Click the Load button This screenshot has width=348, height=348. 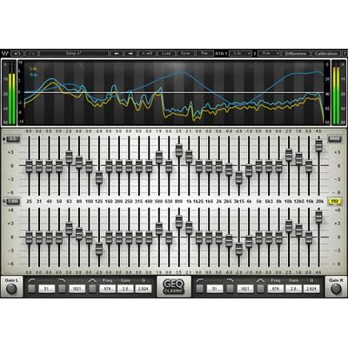[x=166, y=53]
